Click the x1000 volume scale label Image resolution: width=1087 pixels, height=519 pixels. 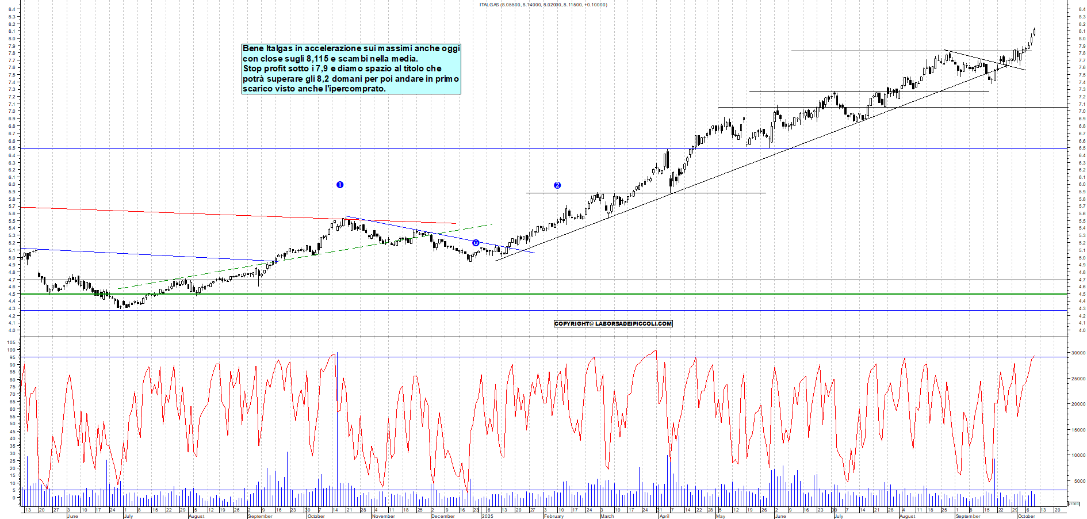pos(1073,503)
